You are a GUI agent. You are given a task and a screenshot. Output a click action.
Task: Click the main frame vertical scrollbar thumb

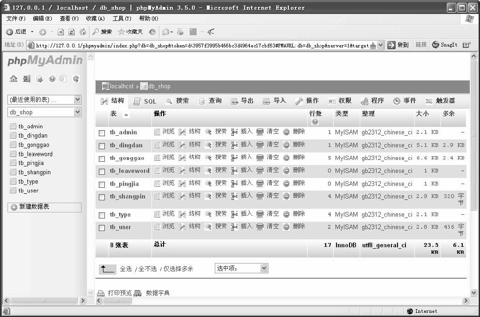pos(473,135)
